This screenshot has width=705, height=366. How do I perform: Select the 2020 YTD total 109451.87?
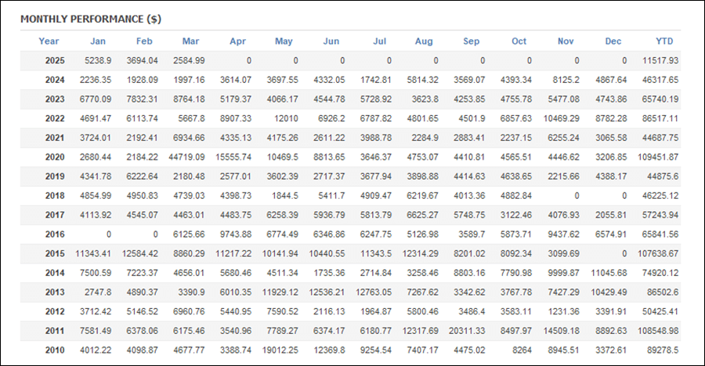click(658, 157)
